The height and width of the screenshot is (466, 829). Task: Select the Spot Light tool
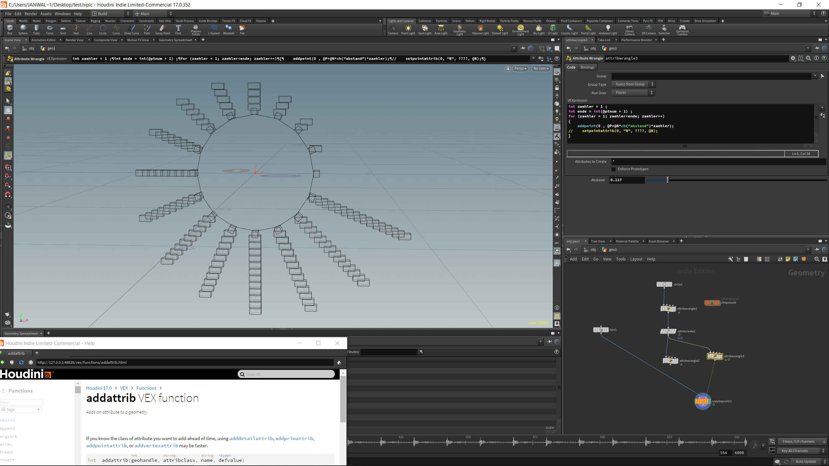(425, 29)
